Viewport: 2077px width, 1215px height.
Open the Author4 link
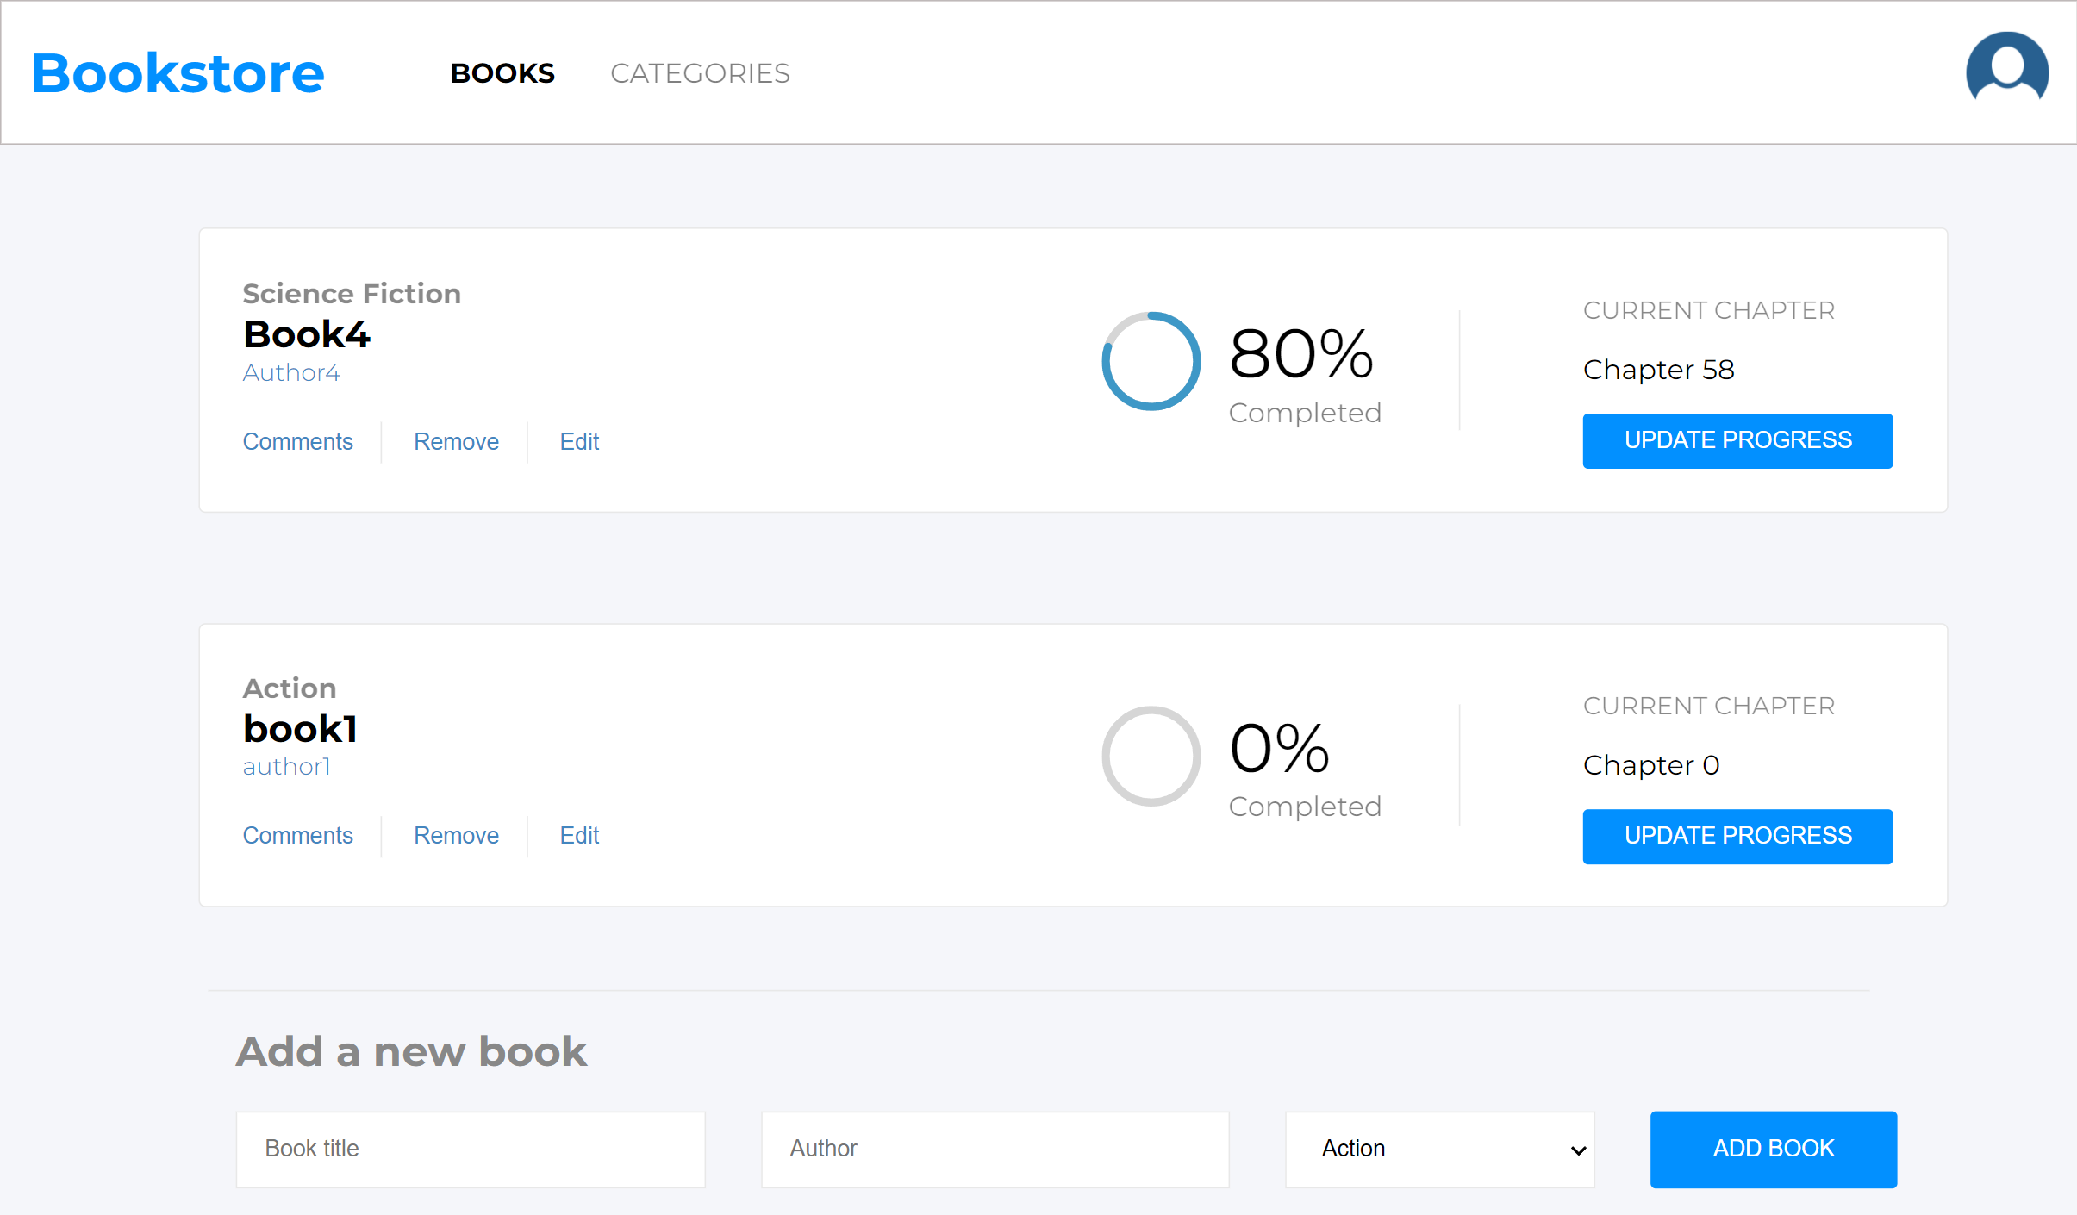[291, 372]
